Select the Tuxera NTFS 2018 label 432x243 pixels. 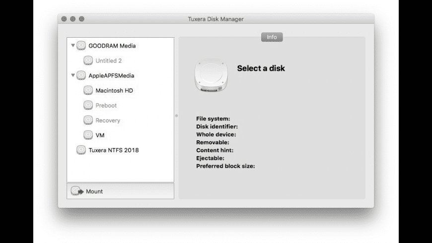114,150
